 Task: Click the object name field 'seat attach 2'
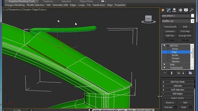pyautogui.click(x=176, y=16)
